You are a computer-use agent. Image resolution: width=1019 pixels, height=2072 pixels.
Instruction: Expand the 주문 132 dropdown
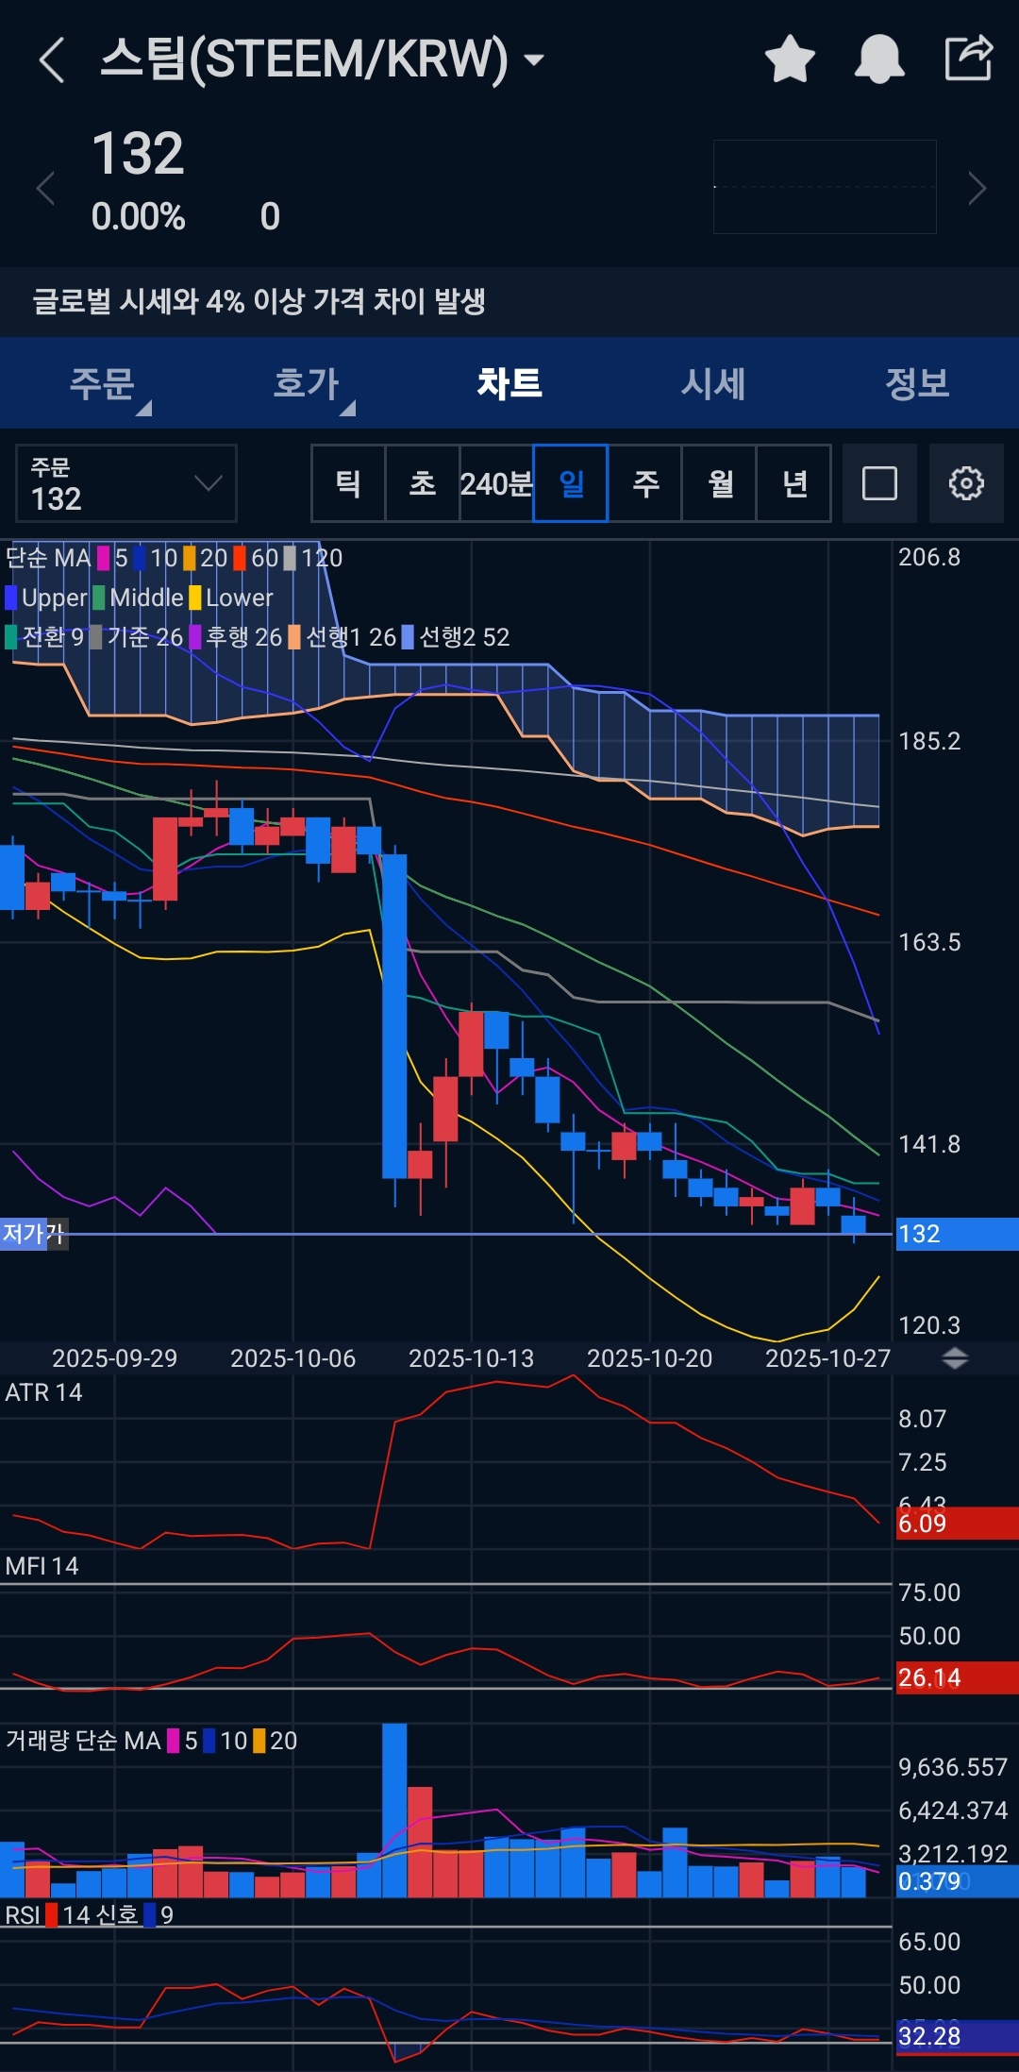(x=126, y=483)
